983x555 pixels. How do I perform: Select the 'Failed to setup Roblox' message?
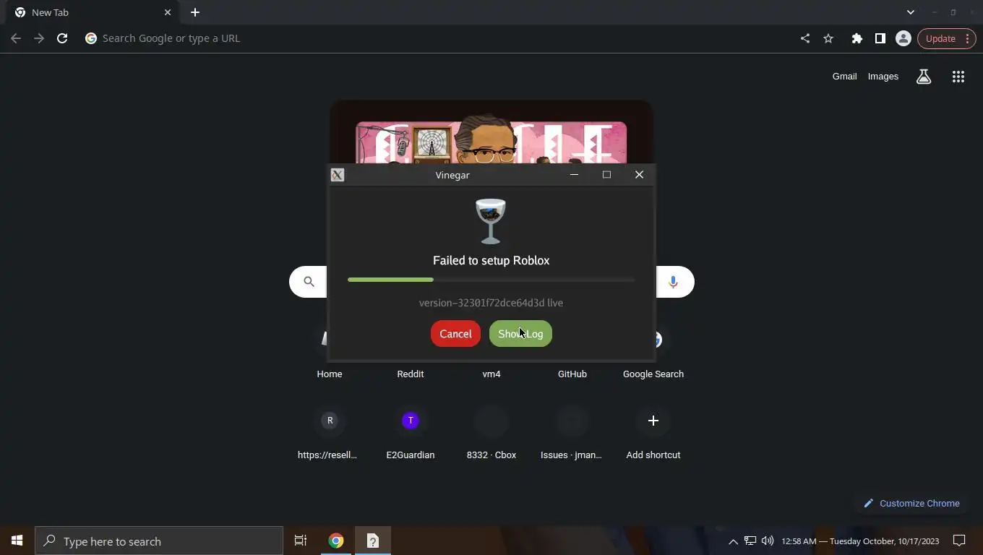click(491, 261)
